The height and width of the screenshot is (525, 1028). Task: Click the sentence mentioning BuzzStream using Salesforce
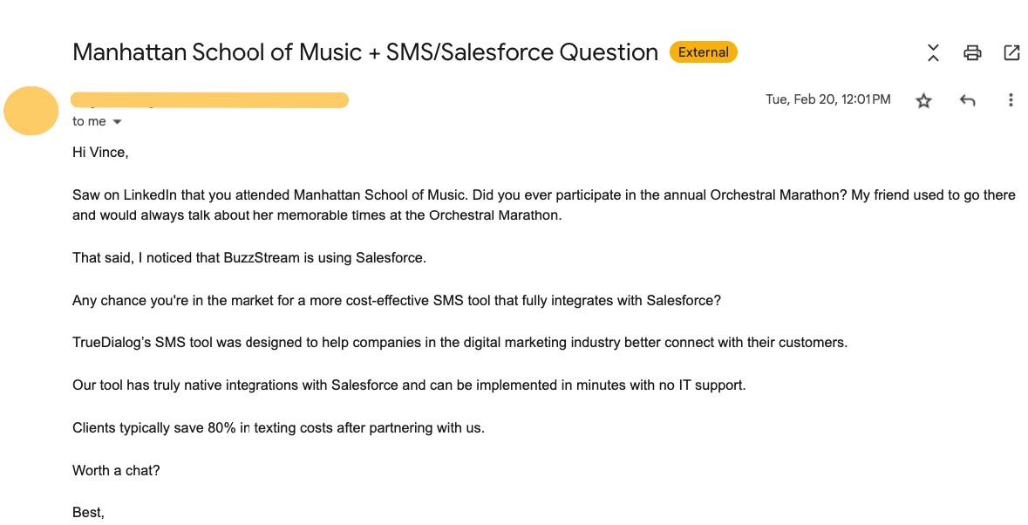click(x=249, y=257)
